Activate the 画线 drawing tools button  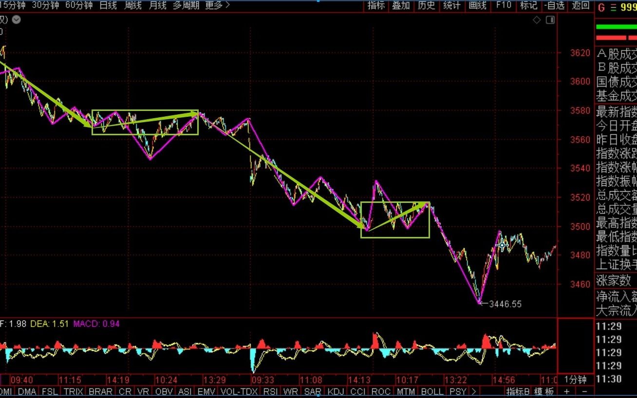click(x=478, y=5)
